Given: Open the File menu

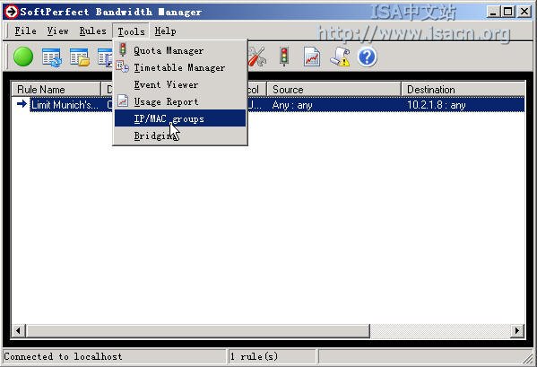Looking at the screenshot, I should 25,31.
